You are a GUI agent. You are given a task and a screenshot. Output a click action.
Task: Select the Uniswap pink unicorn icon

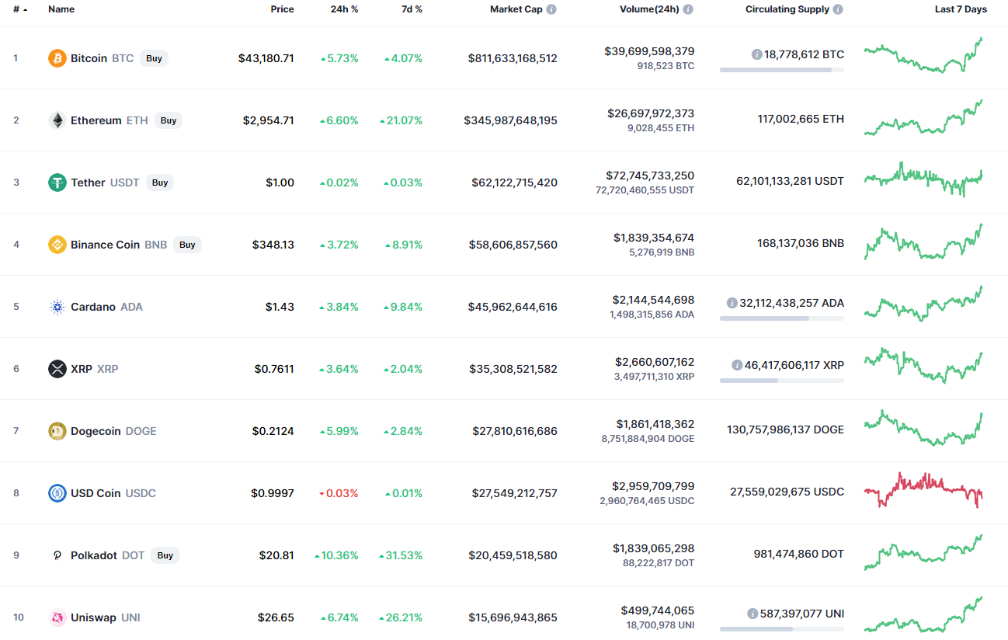click(57, 617)
